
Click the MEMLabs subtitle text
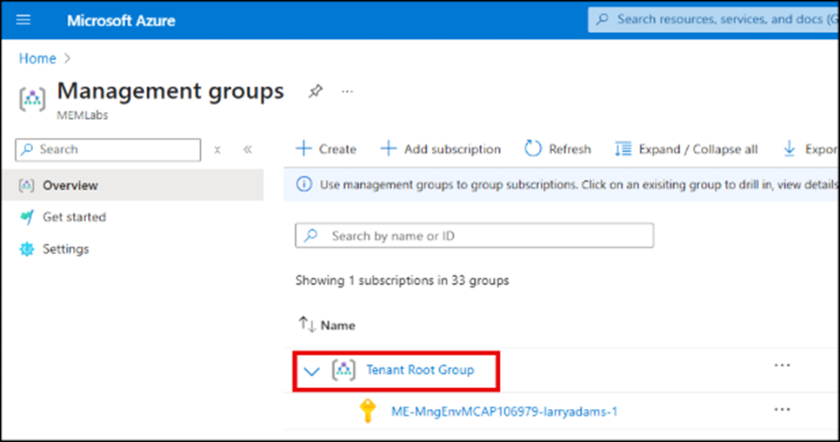click(83, 115)
